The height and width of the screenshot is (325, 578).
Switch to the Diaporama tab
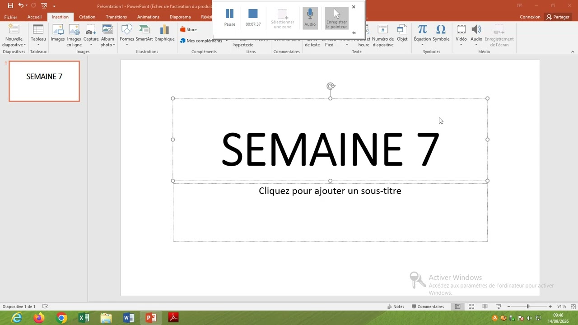(x=180, y=17)
